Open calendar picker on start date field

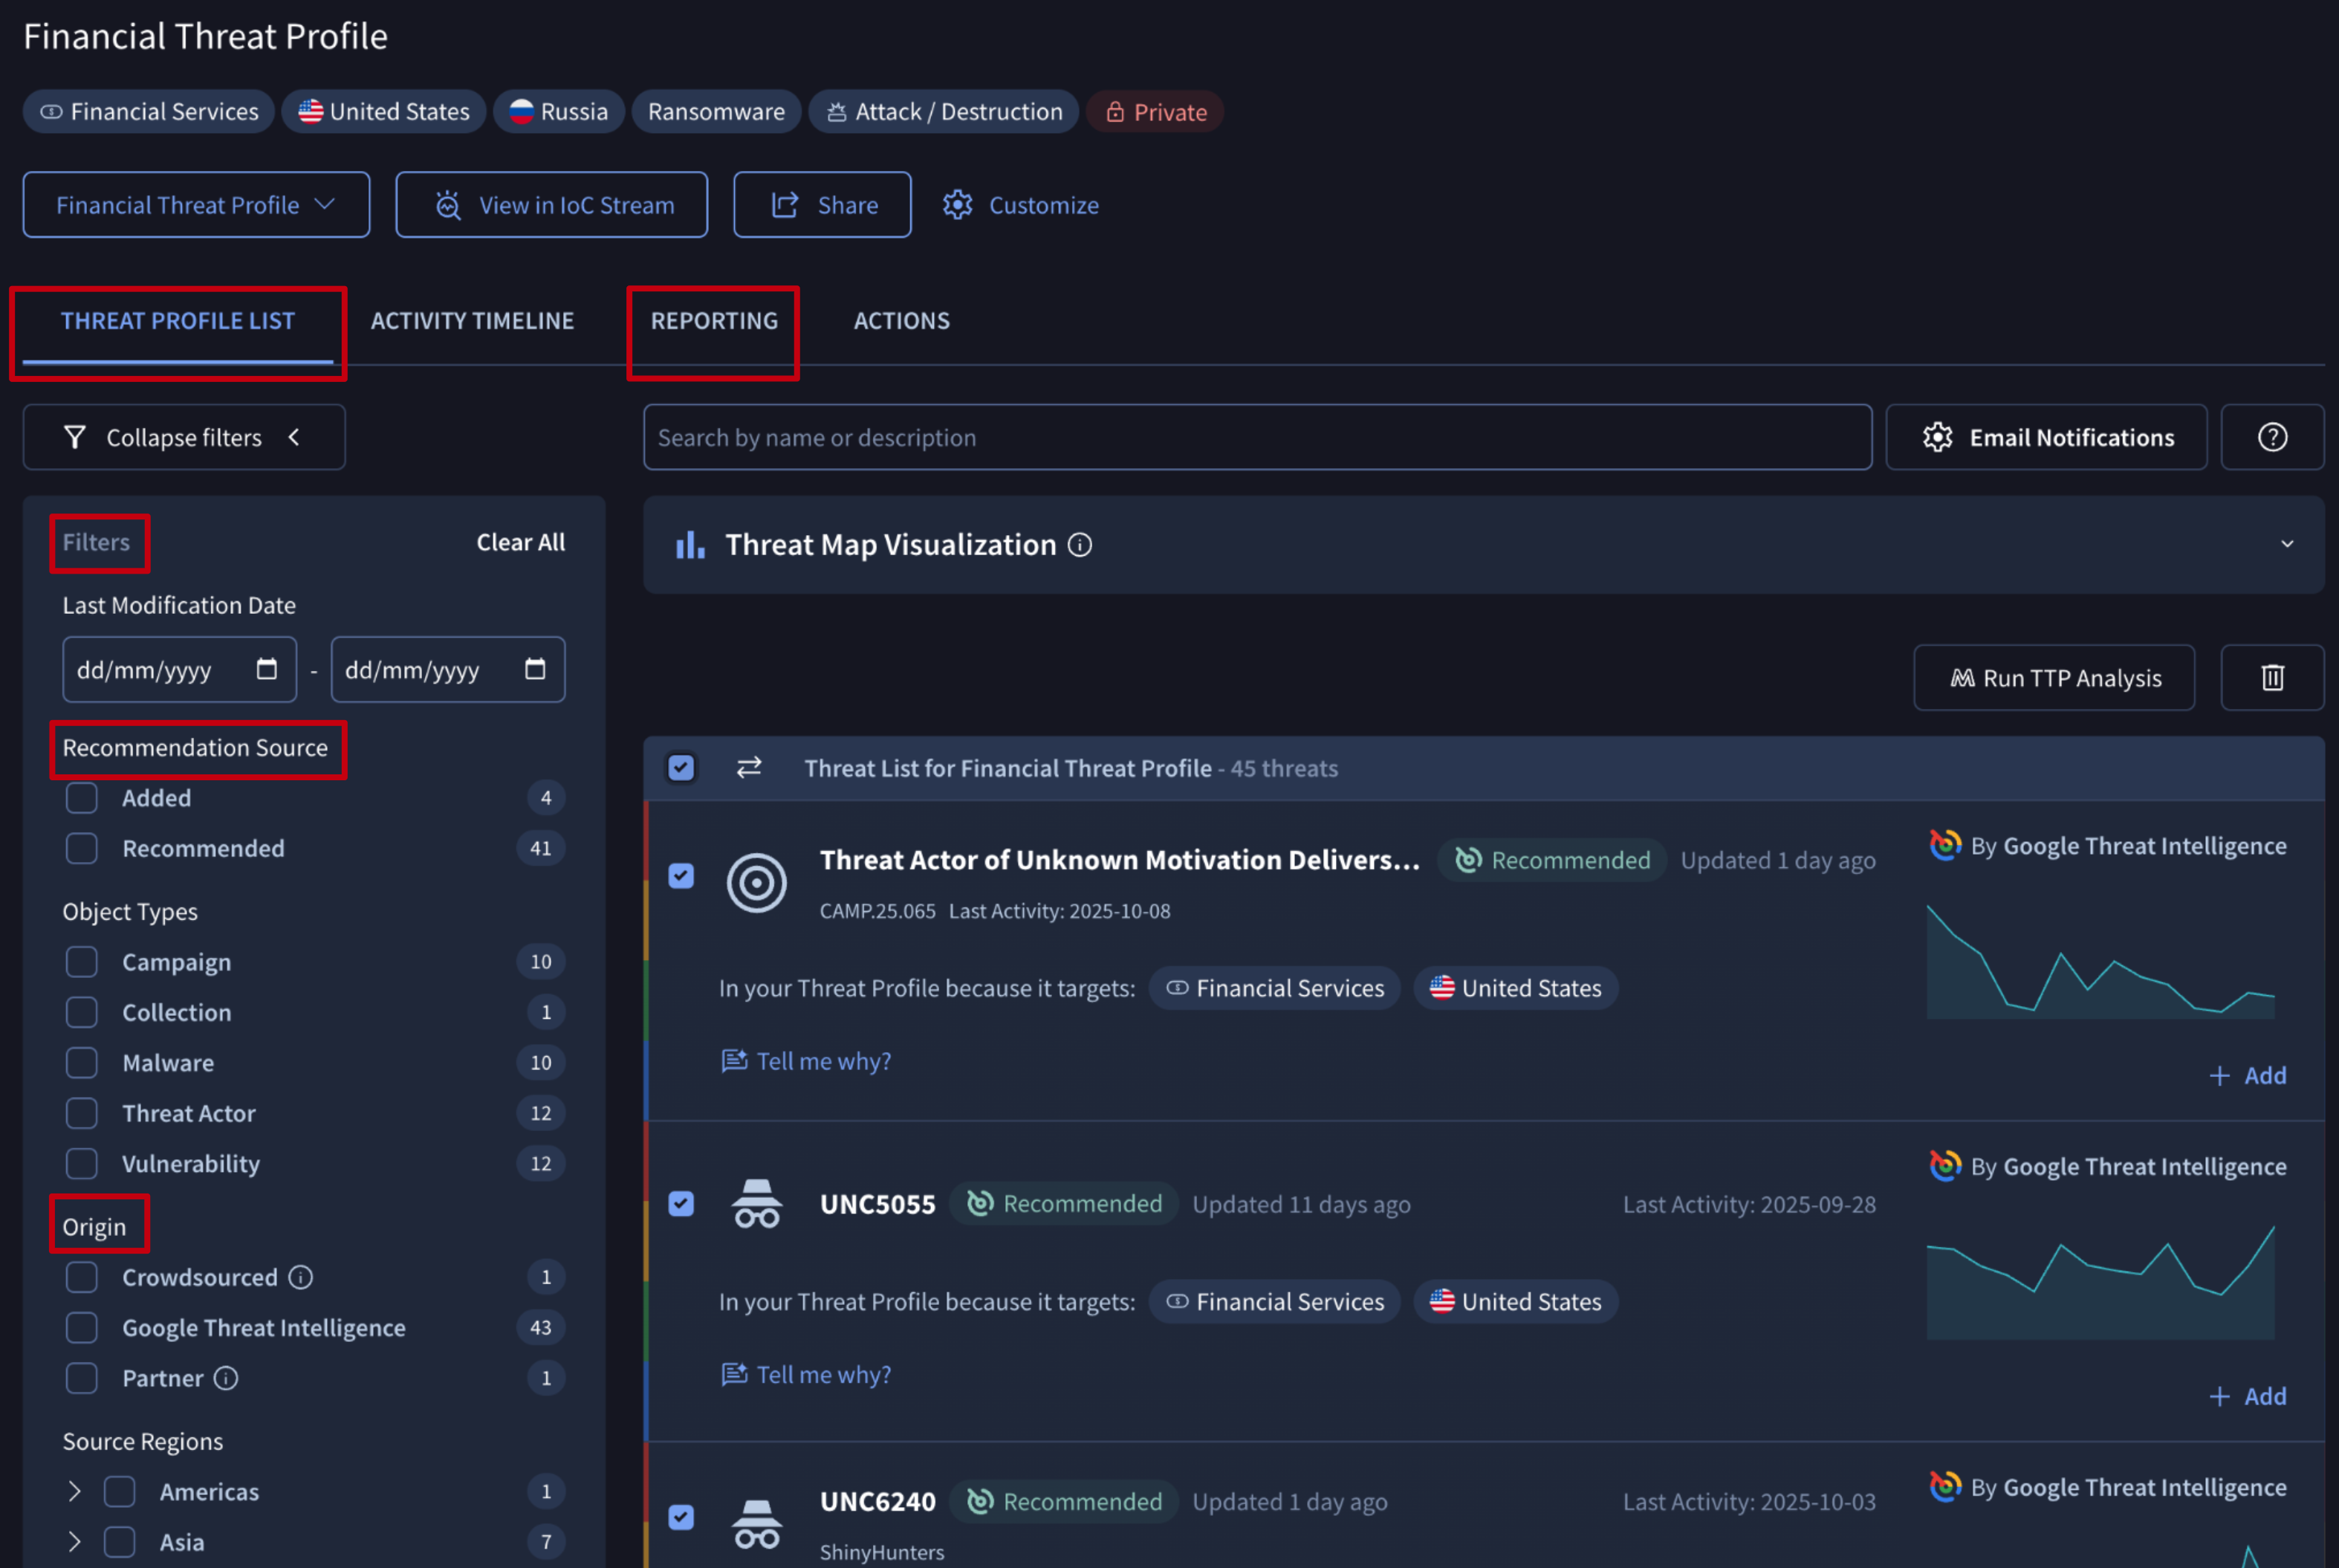266,669
